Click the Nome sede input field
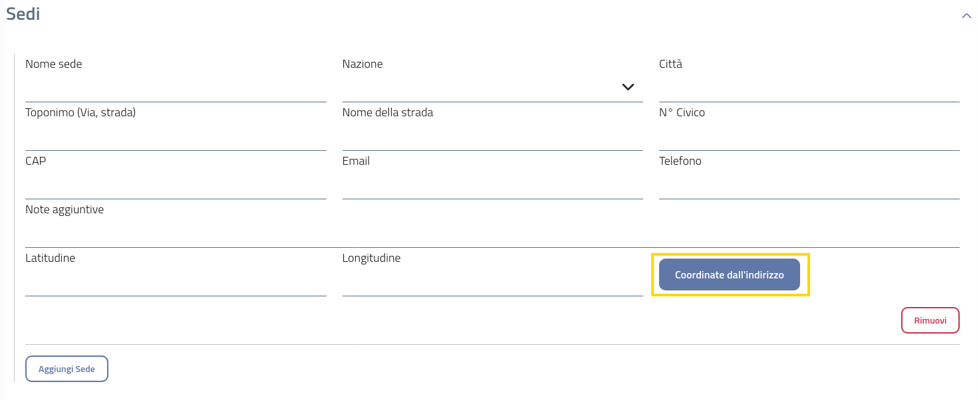 pos(176,89)
